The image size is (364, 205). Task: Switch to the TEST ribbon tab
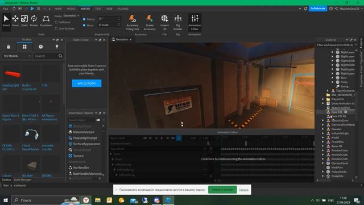98,9
